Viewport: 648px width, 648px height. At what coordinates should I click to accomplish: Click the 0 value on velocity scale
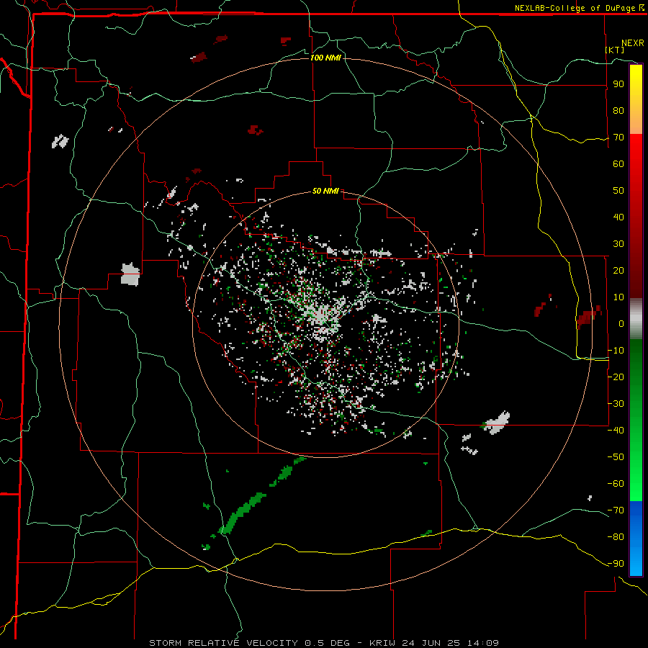[x=621, y=323]
